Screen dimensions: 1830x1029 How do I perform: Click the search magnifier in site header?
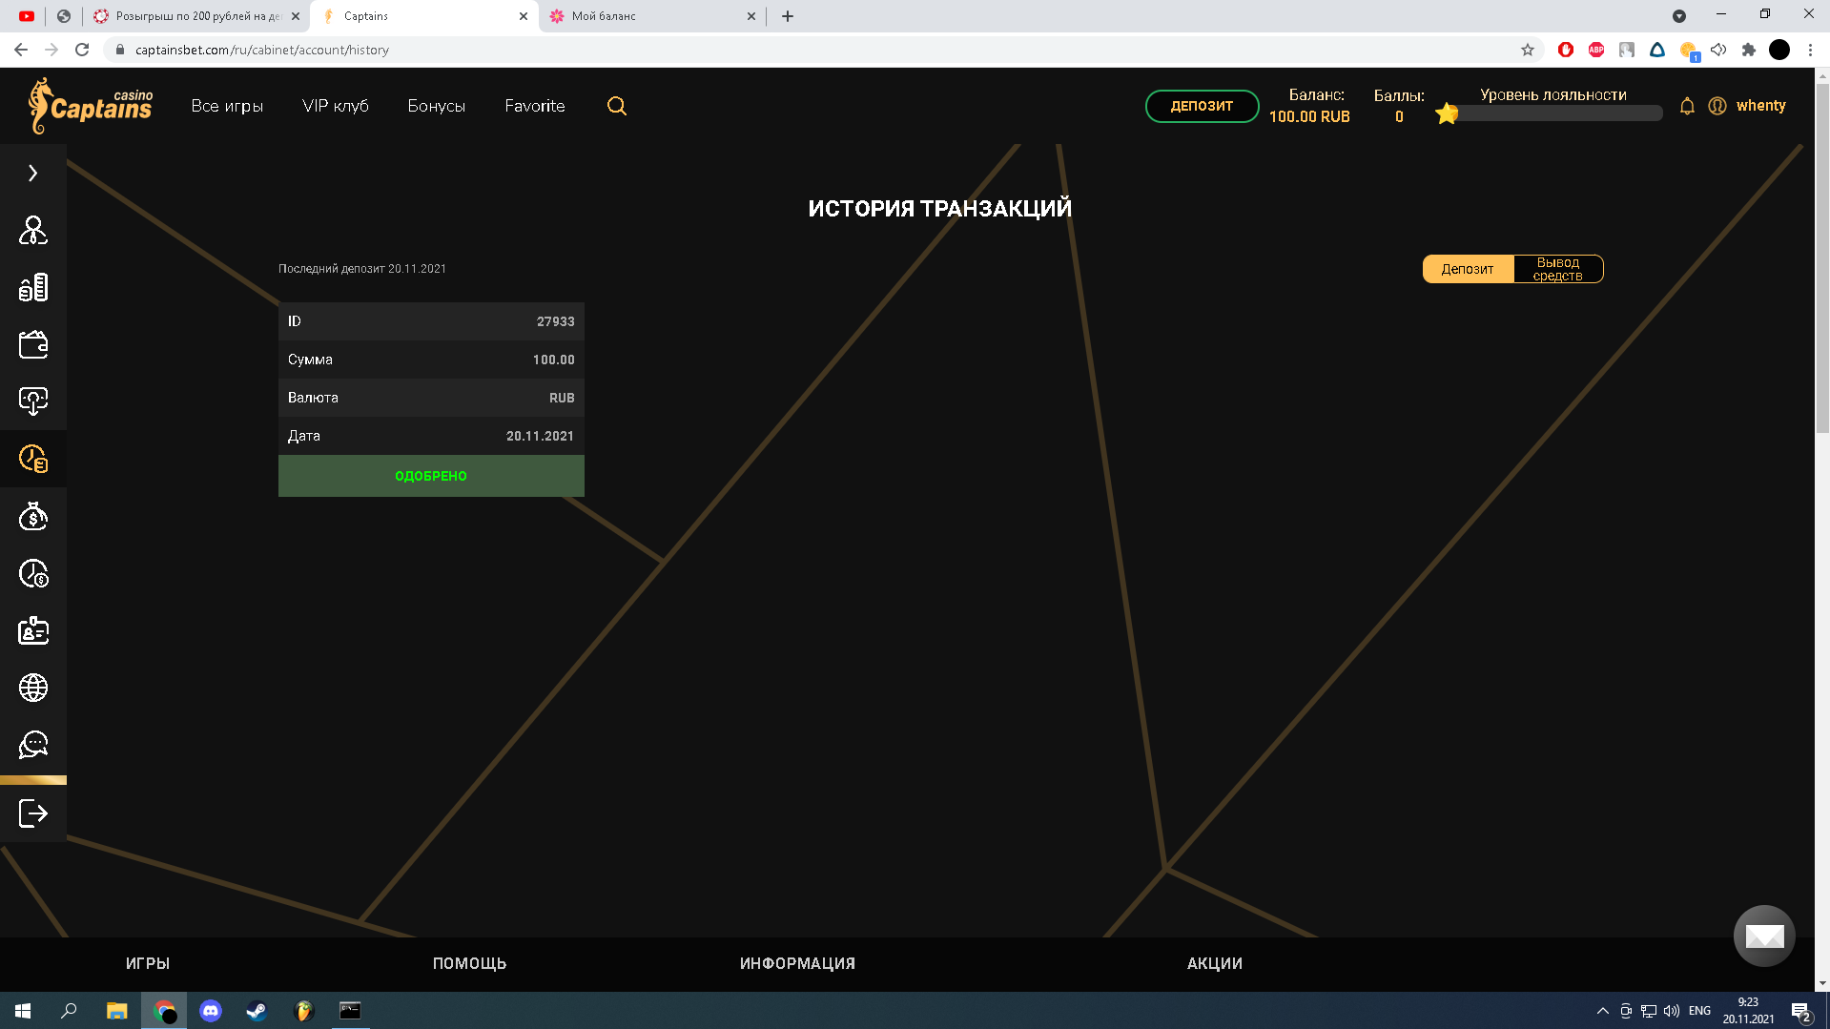click(x=617, y=106)
